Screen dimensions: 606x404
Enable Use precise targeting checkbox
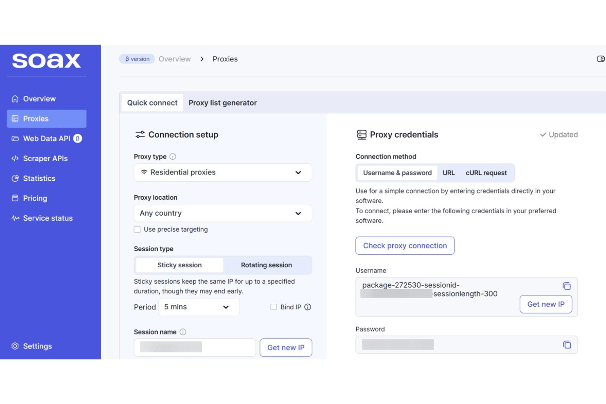pyautogui.click(x=137, y=229)
